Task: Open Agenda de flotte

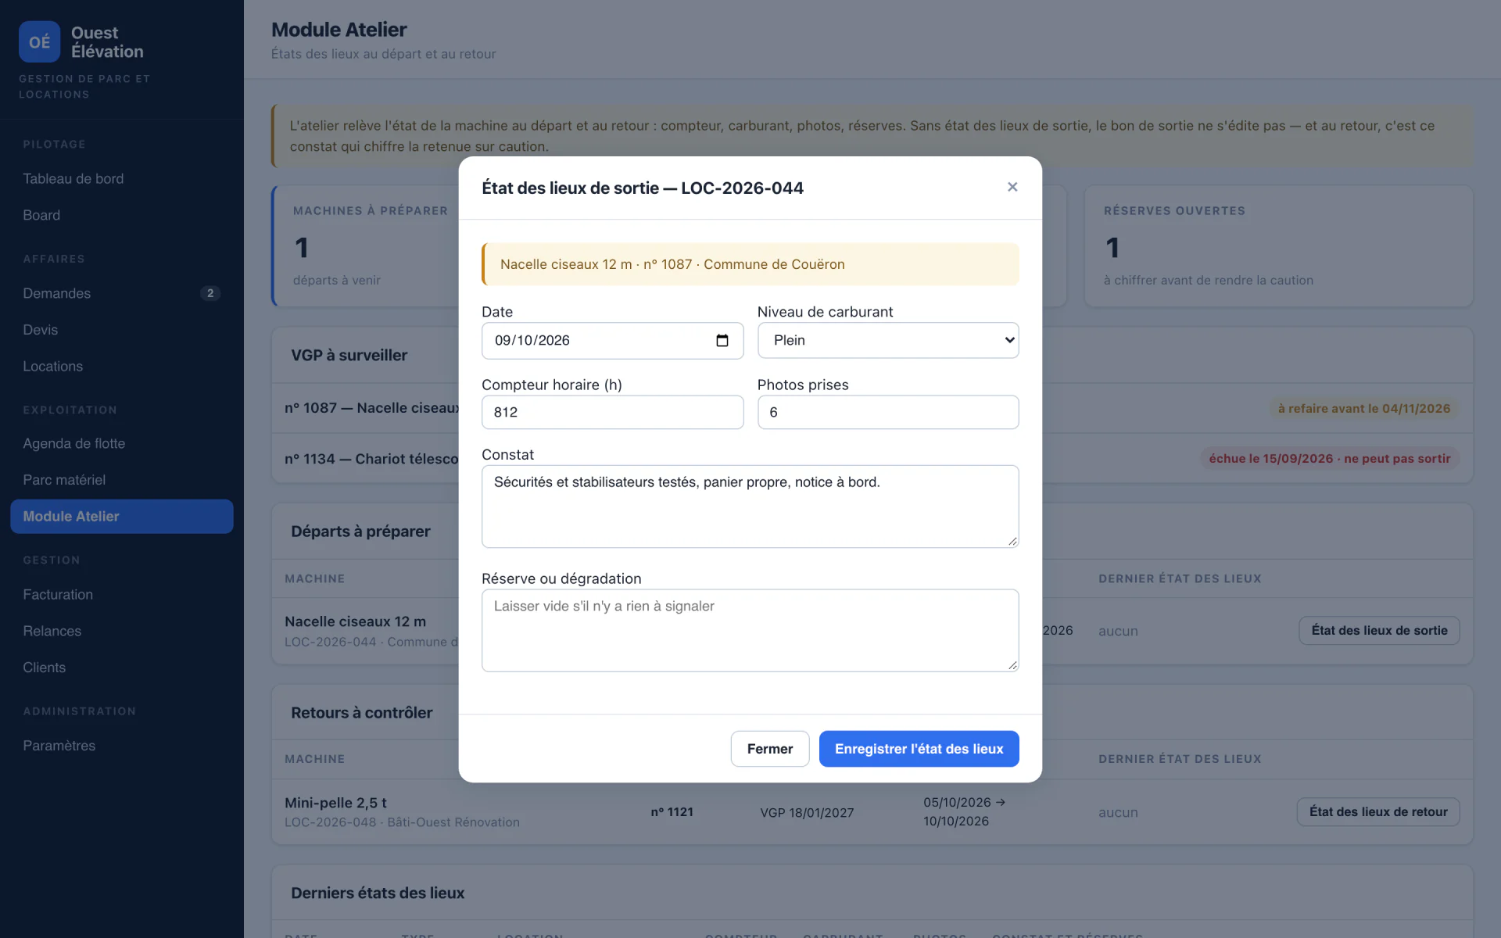Action: pyautogui.click(x=122, y=443)
